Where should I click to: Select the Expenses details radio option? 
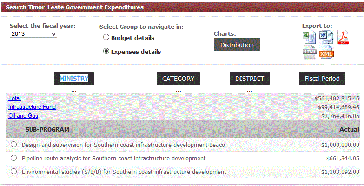106,51
